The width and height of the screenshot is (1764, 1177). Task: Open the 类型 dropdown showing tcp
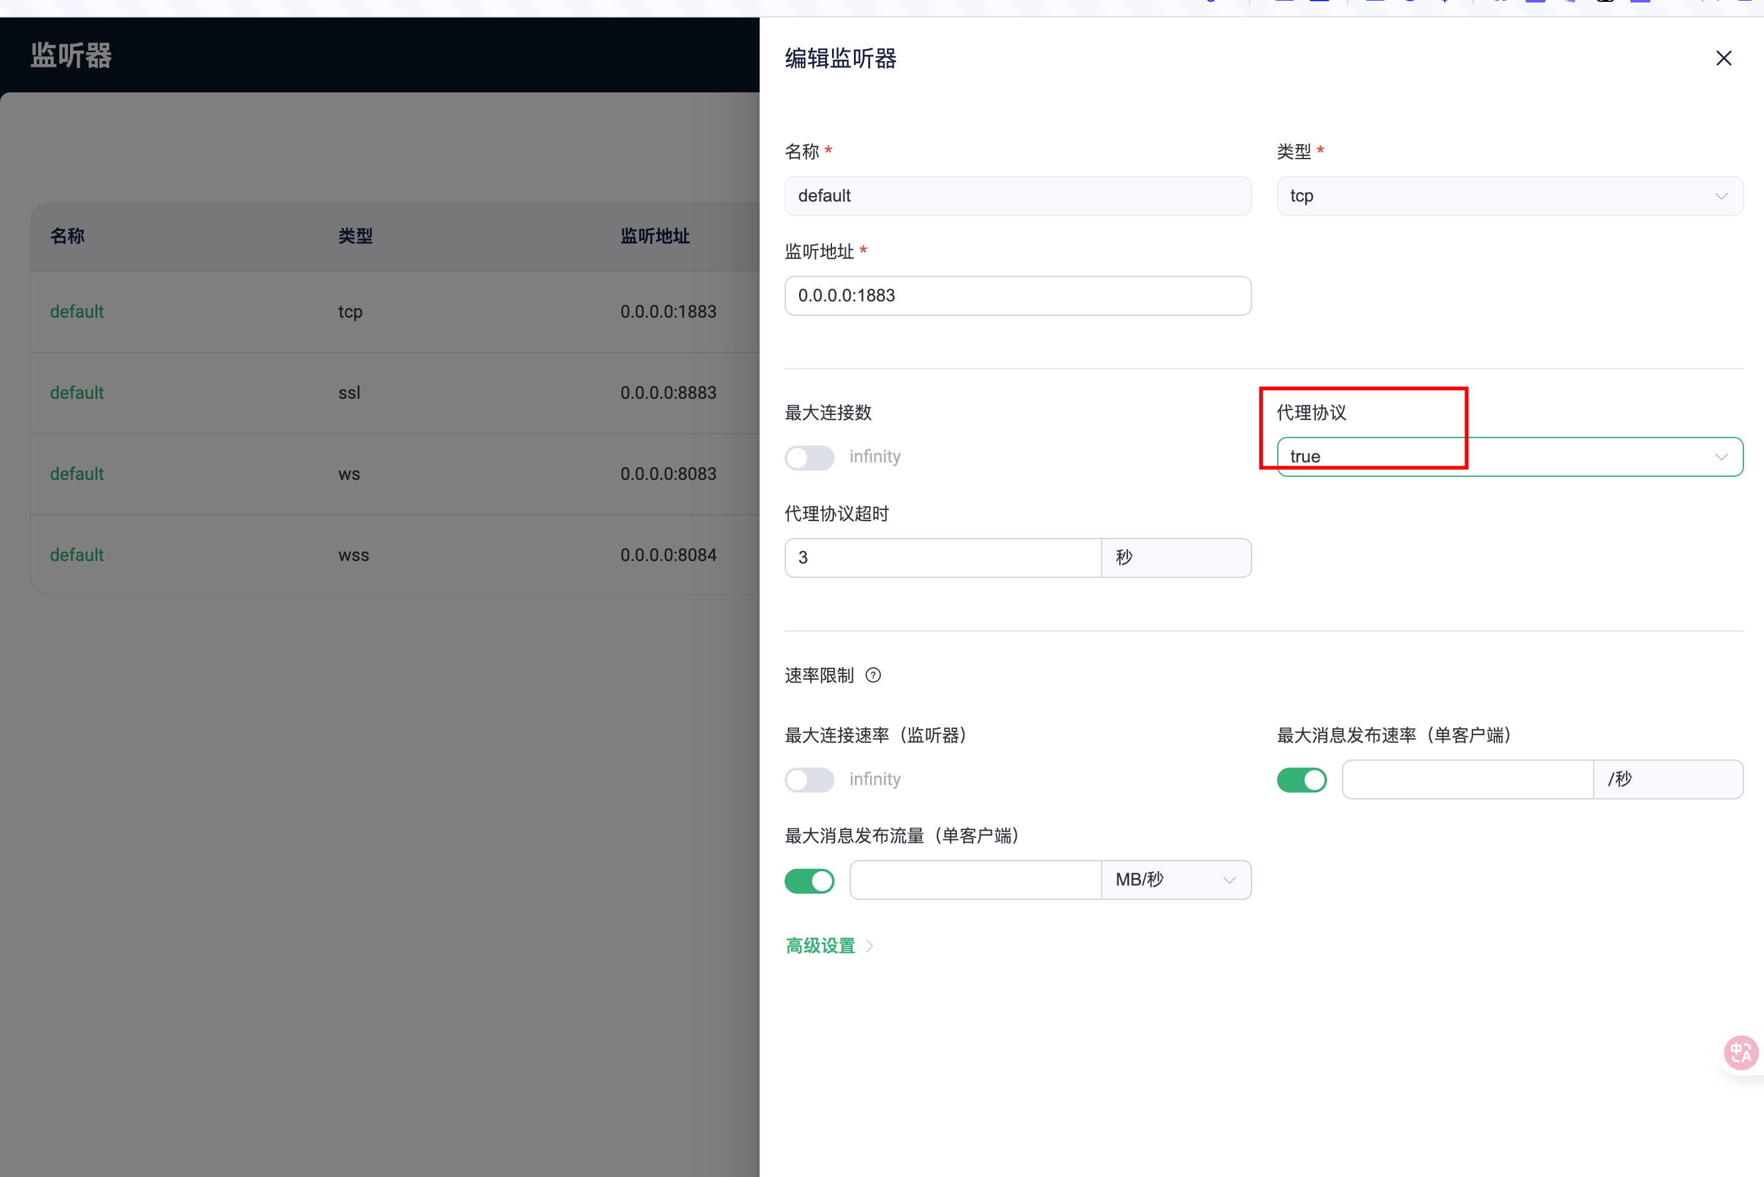pyautogui.click(x=1509, y=196)
